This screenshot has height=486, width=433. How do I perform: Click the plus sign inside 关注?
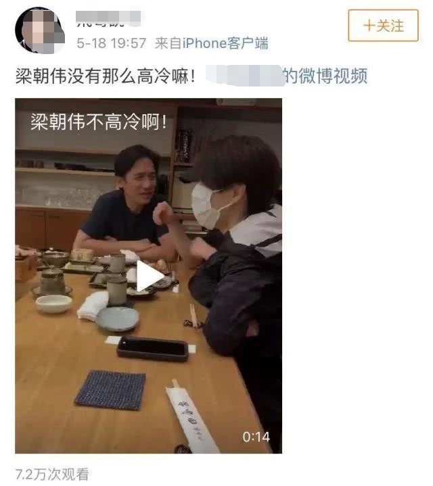(x=369, y=26)
